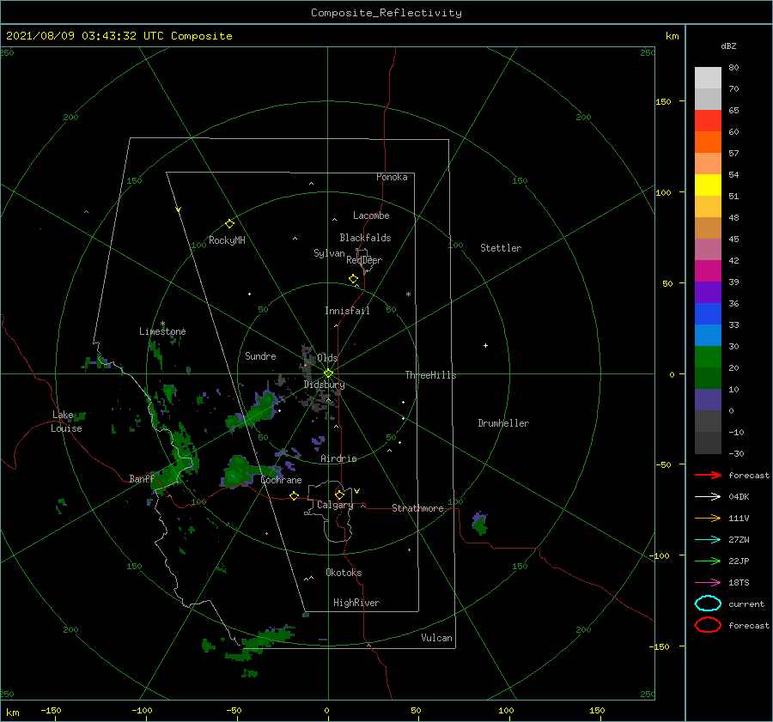This screenshot has width=773, height=722.
Task: Click the Sylvan label
Action: (329, 253)
